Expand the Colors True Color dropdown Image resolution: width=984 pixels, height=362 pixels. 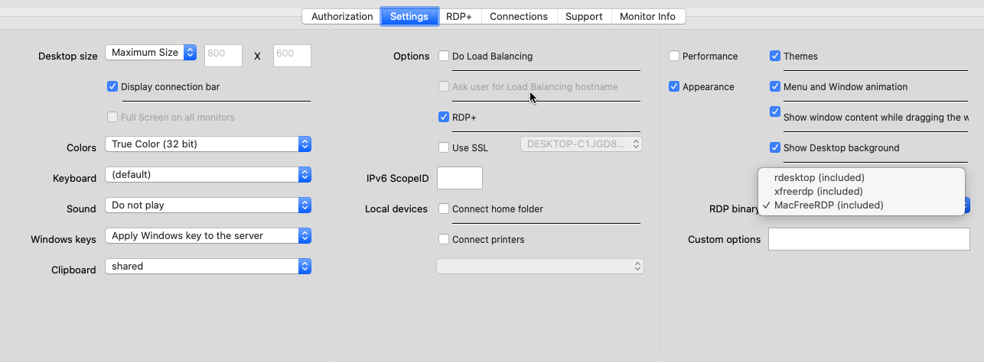point(207,144)
